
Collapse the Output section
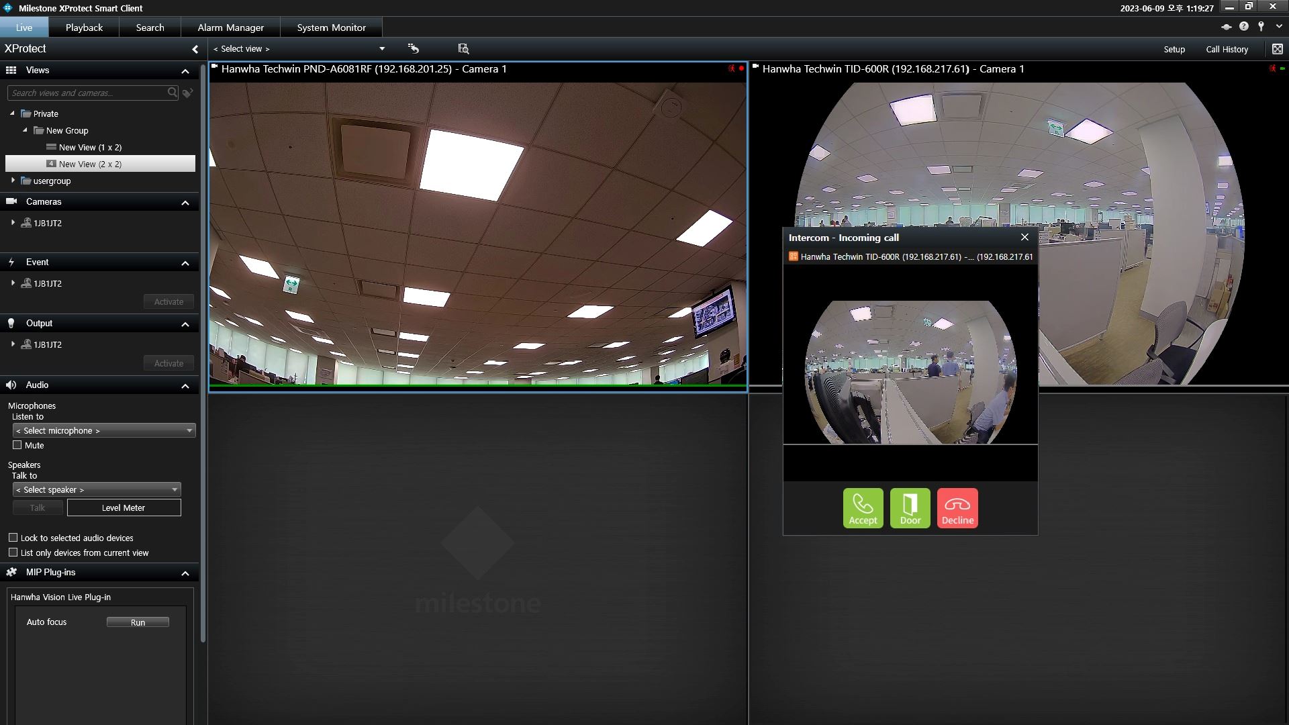coord(185,324)
